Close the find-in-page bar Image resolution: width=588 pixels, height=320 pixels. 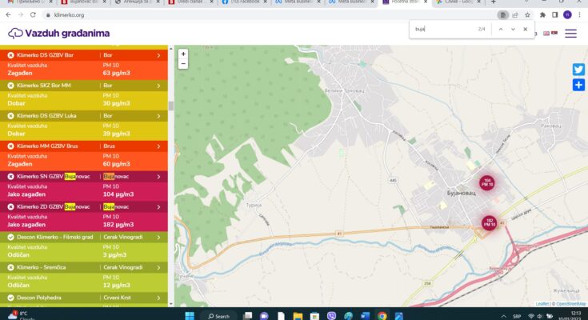point(526,29)
